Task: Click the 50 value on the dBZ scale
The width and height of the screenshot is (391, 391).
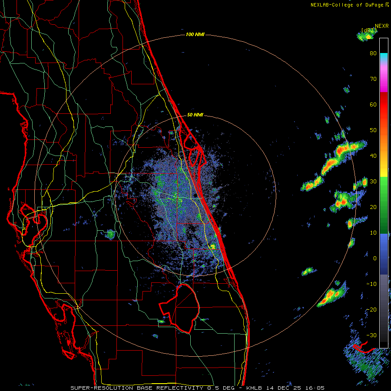Action: (373, 130)
